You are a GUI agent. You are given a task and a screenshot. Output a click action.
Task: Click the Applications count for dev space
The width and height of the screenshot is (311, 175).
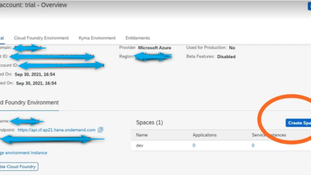(194, 146)
